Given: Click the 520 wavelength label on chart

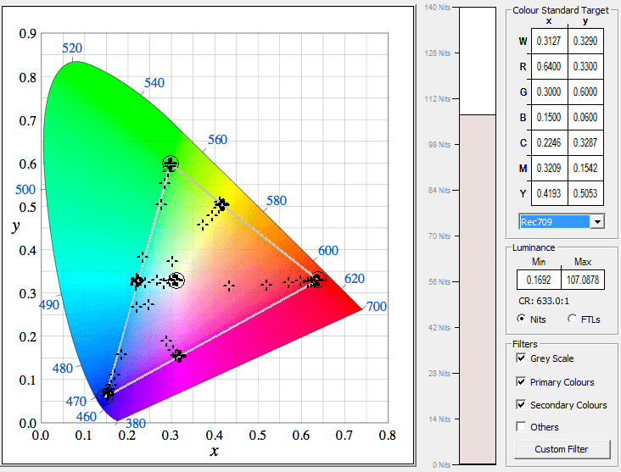Looking at the screenshot, I should (x=72, y=47).
